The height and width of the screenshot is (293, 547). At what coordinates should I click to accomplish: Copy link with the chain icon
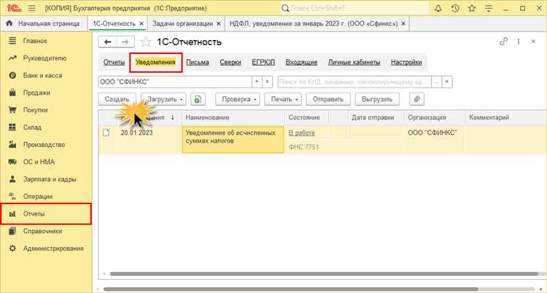pos(503,42)
